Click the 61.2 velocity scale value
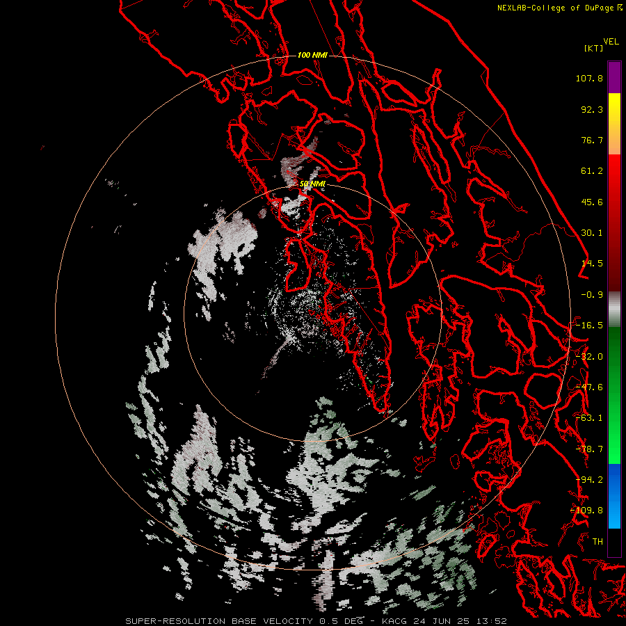 click(x=592, y=171)
